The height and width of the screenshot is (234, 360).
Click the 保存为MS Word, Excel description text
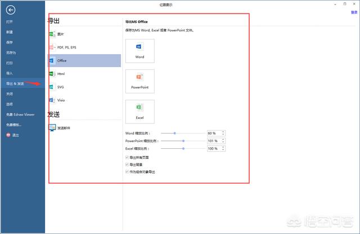tap(159, 30)
